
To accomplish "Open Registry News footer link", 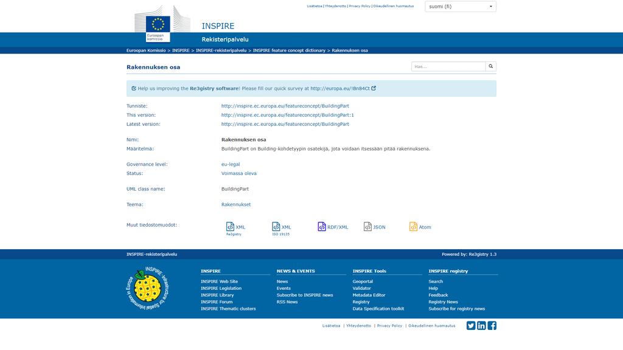I will (443, 301).
